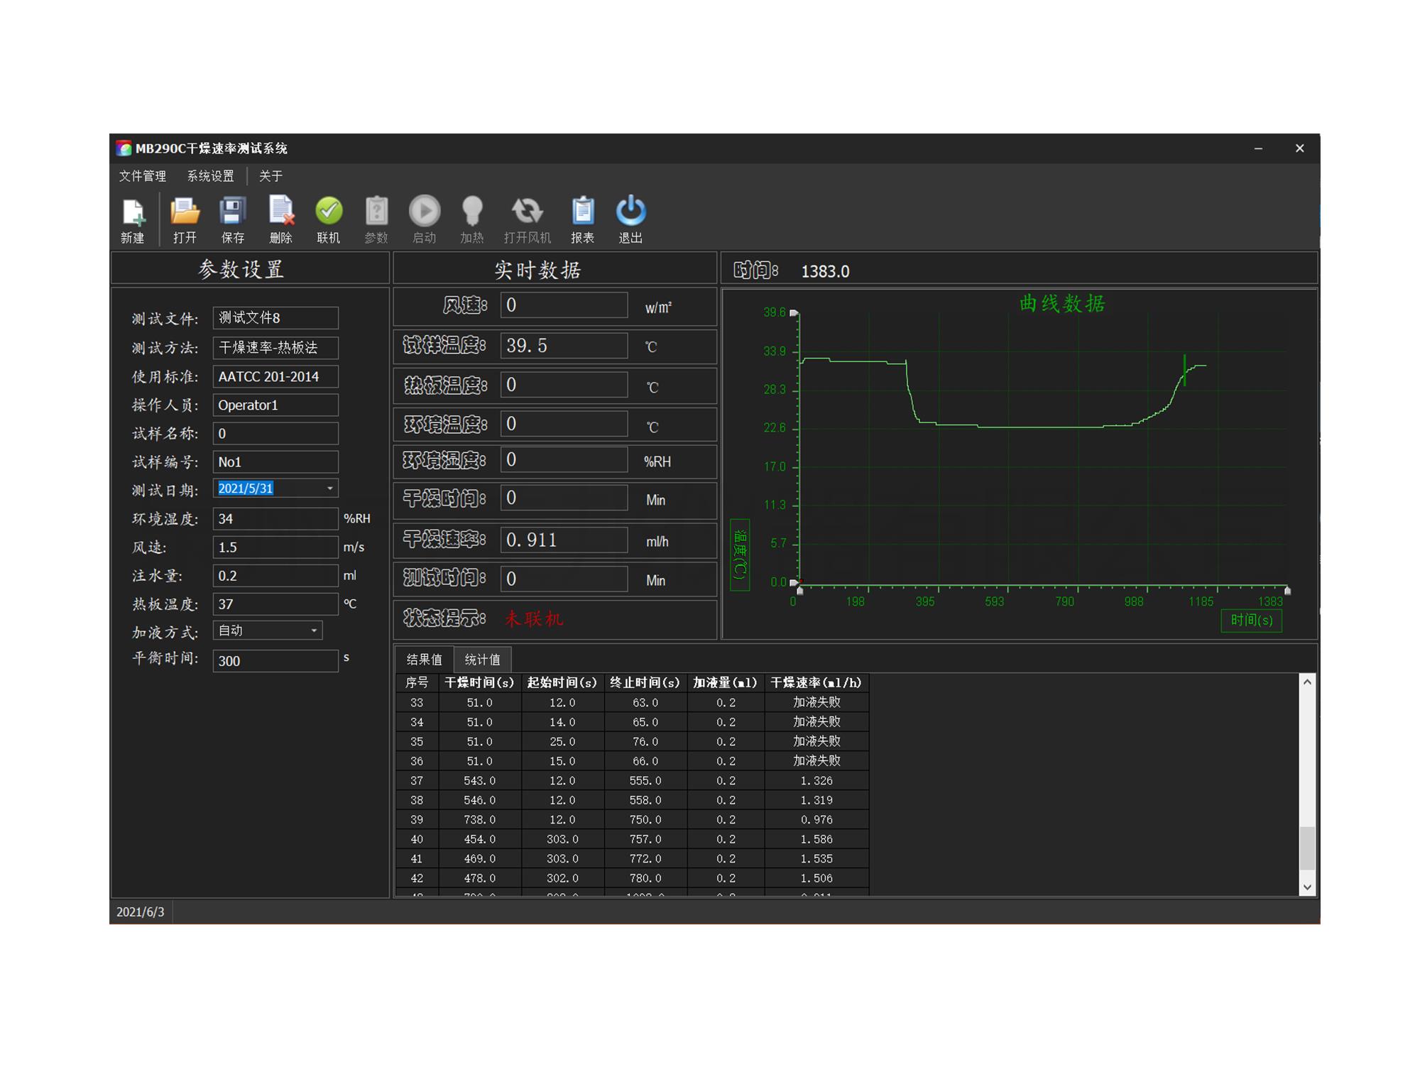Click the 平衡时间 input field with 300

275,661
